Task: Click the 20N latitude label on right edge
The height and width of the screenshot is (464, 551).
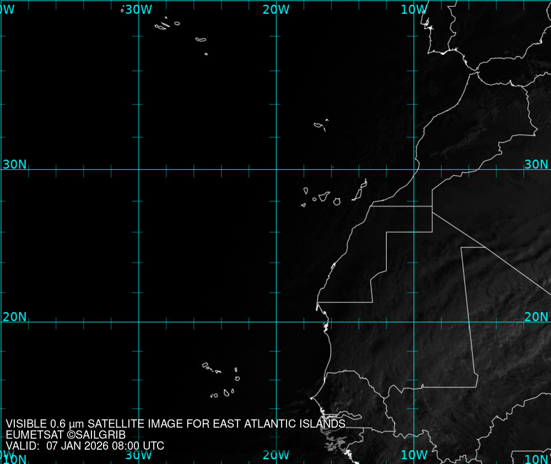Action: pyautogui.click(x=536, y=317)
